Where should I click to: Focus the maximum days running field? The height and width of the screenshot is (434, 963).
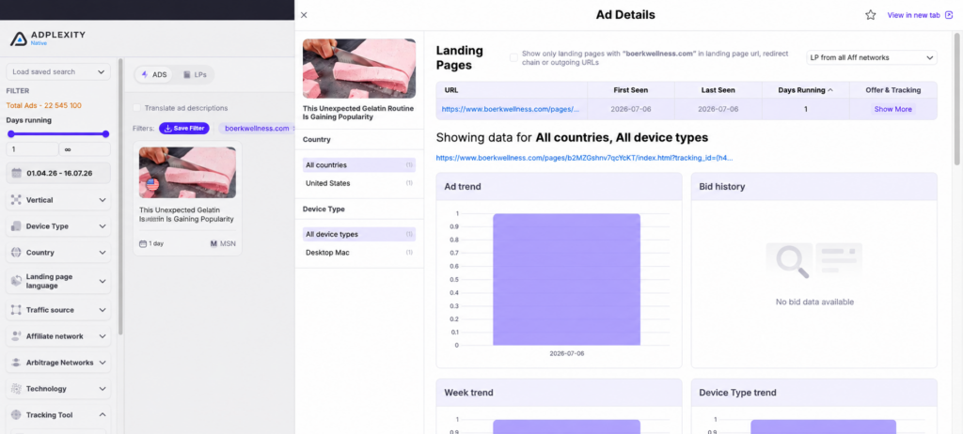pos(85,149)
